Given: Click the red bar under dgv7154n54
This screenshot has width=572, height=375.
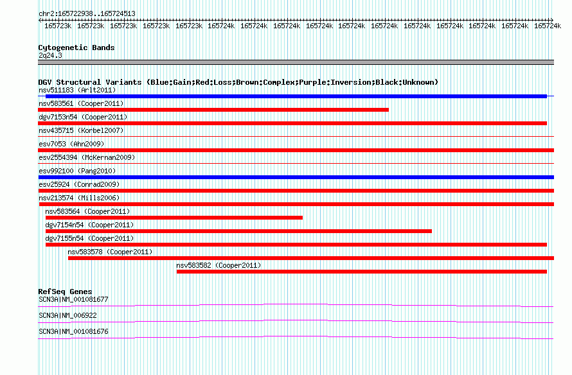Looking at the screenshot, I should click(238, 231).
